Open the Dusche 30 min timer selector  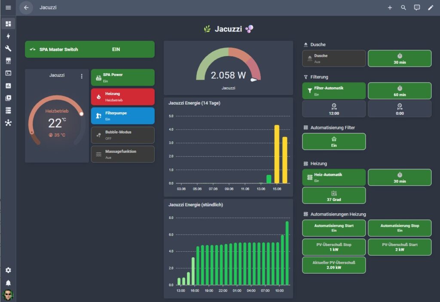(x=400, y=59)
